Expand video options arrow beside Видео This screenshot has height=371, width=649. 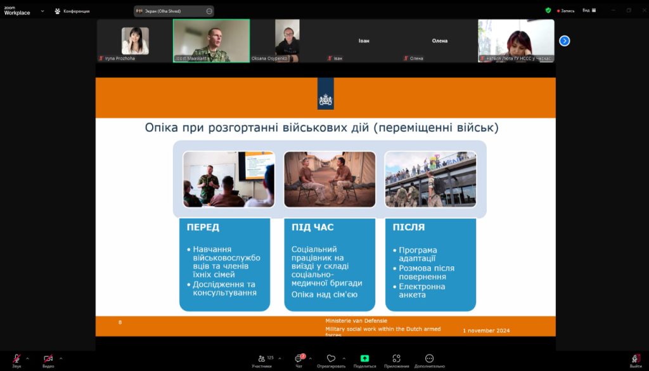pos(61,358)
